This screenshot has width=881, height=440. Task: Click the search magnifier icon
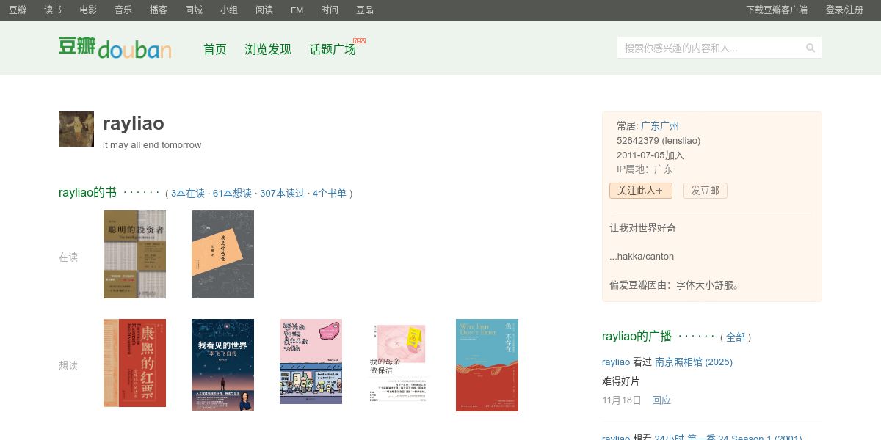(x=811, y=48)
